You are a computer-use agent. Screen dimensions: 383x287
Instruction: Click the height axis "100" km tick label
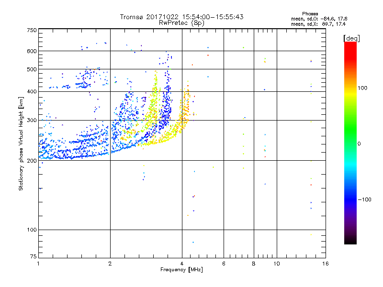pyautogui.click(x=32, y=230)
